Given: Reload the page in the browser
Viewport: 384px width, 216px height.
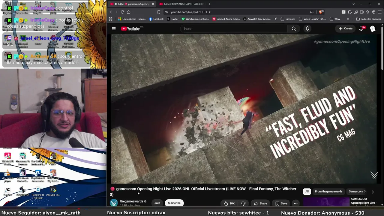Looking at the screenshot, I should pos(122,12).
